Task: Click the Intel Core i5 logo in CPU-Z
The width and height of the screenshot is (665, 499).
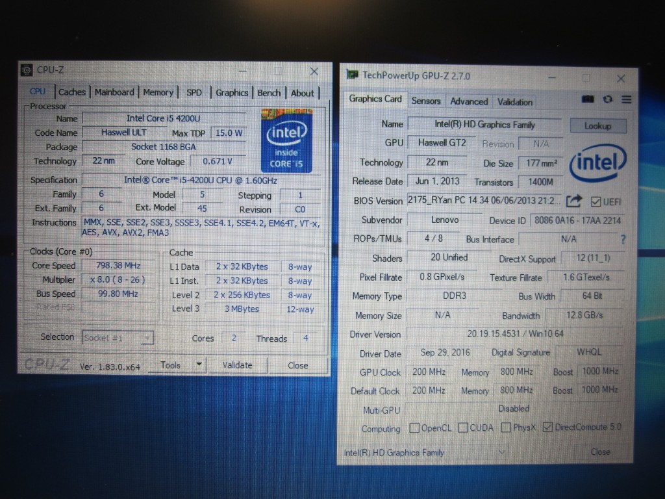Action: click(x=286, y=141)
